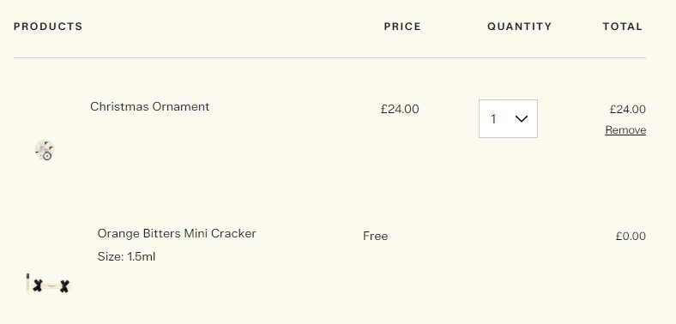The image size is (676, 324).
Task: Click the Christmas Ornament product name
Action: (149, 107)
